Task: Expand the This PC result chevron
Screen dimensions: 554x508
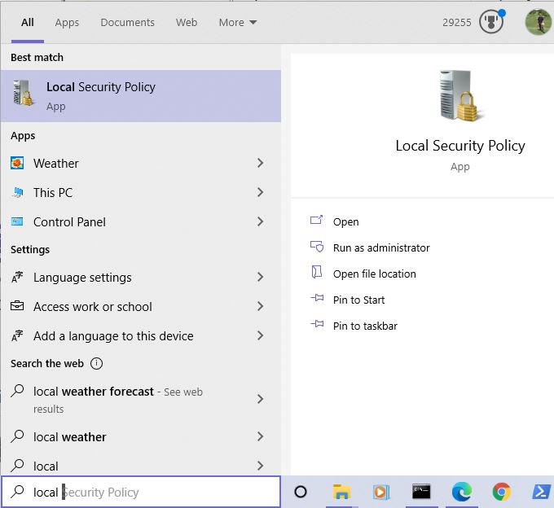Action: coord(261,192)
